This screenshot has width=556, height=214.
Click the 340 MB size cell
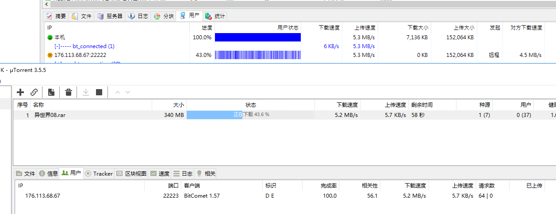[174, 115]
